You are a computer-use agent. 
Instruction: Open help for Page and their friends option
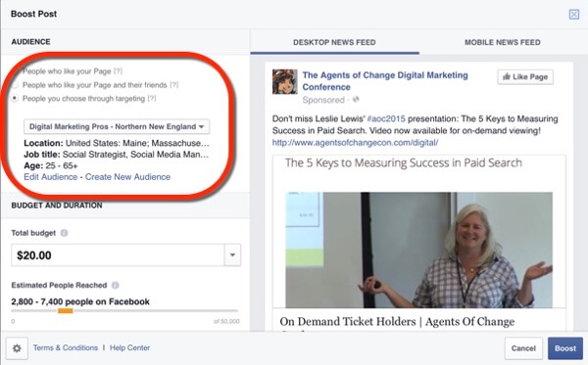pos(173,85)
